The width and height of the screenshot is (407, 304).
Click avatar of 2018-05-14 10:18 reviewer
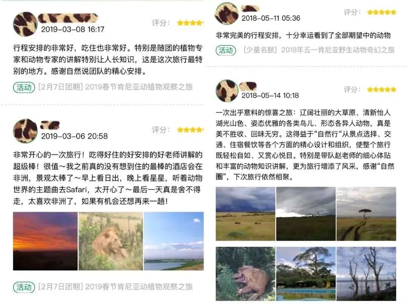tap(227, 90)
